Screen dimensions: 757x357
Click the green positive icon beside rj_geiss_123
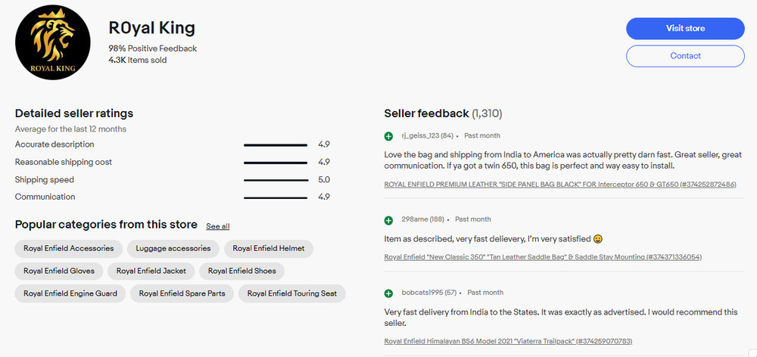(389, 136)
